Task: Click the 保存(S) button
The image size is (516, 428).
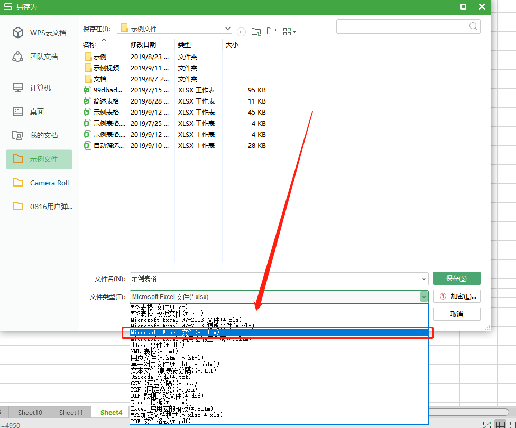Action: [x=456, y=278]
